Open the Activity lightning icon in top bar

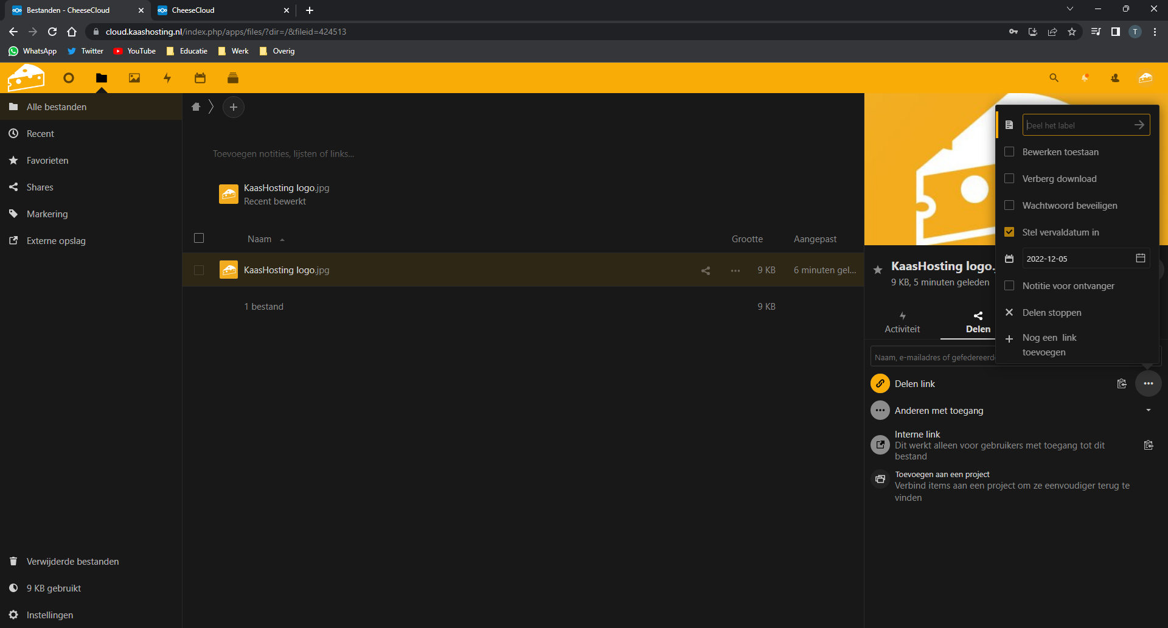click(x=167, y=78)
